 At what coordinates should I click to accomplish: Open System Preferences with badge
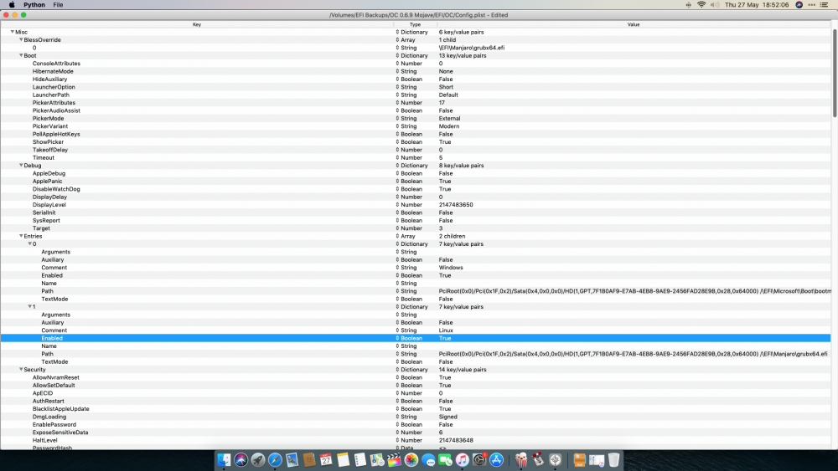479,460
